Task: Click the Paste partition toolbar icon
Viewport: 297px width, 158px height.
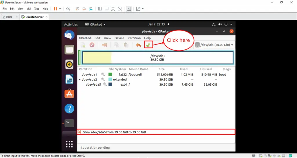Action: click(x=126, y=45)
